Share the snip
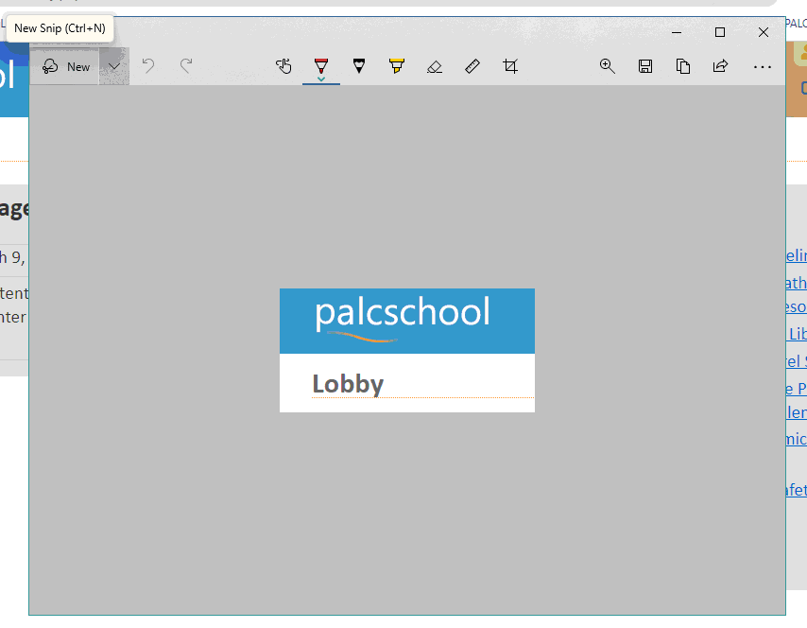 coord(720,66)
